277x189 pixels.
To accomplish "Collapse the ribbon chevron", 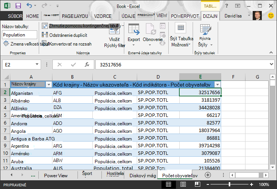I will [271, 52].
